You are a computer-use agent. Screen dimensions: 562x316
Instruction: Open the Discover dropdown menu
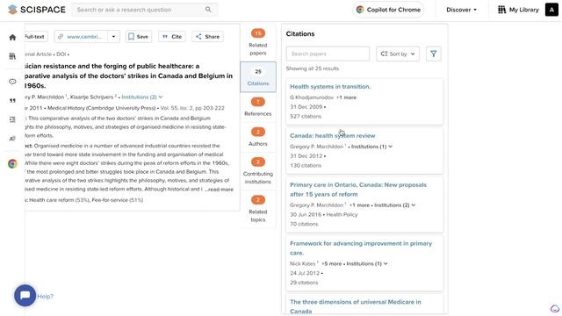(x=461, y=10)
